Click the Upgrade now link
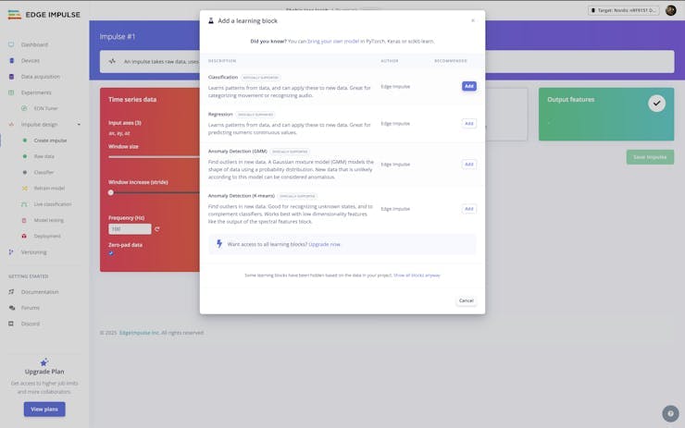 (324, 244)
